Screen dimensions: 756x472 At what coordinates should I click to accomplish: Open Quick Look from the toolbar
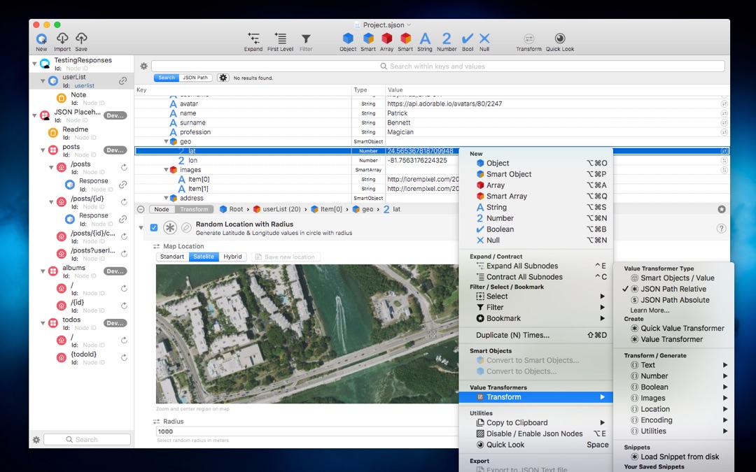click(560, 38)
